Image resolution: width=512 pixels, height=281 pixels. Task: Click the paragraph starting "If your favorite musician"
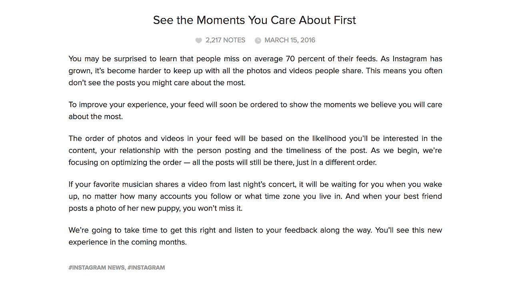(x=255, y=196)
